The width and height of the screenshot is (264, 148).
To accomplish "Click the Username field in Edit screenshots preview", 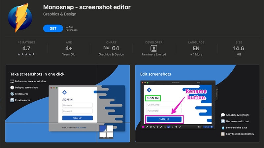I will click(164, 105).
